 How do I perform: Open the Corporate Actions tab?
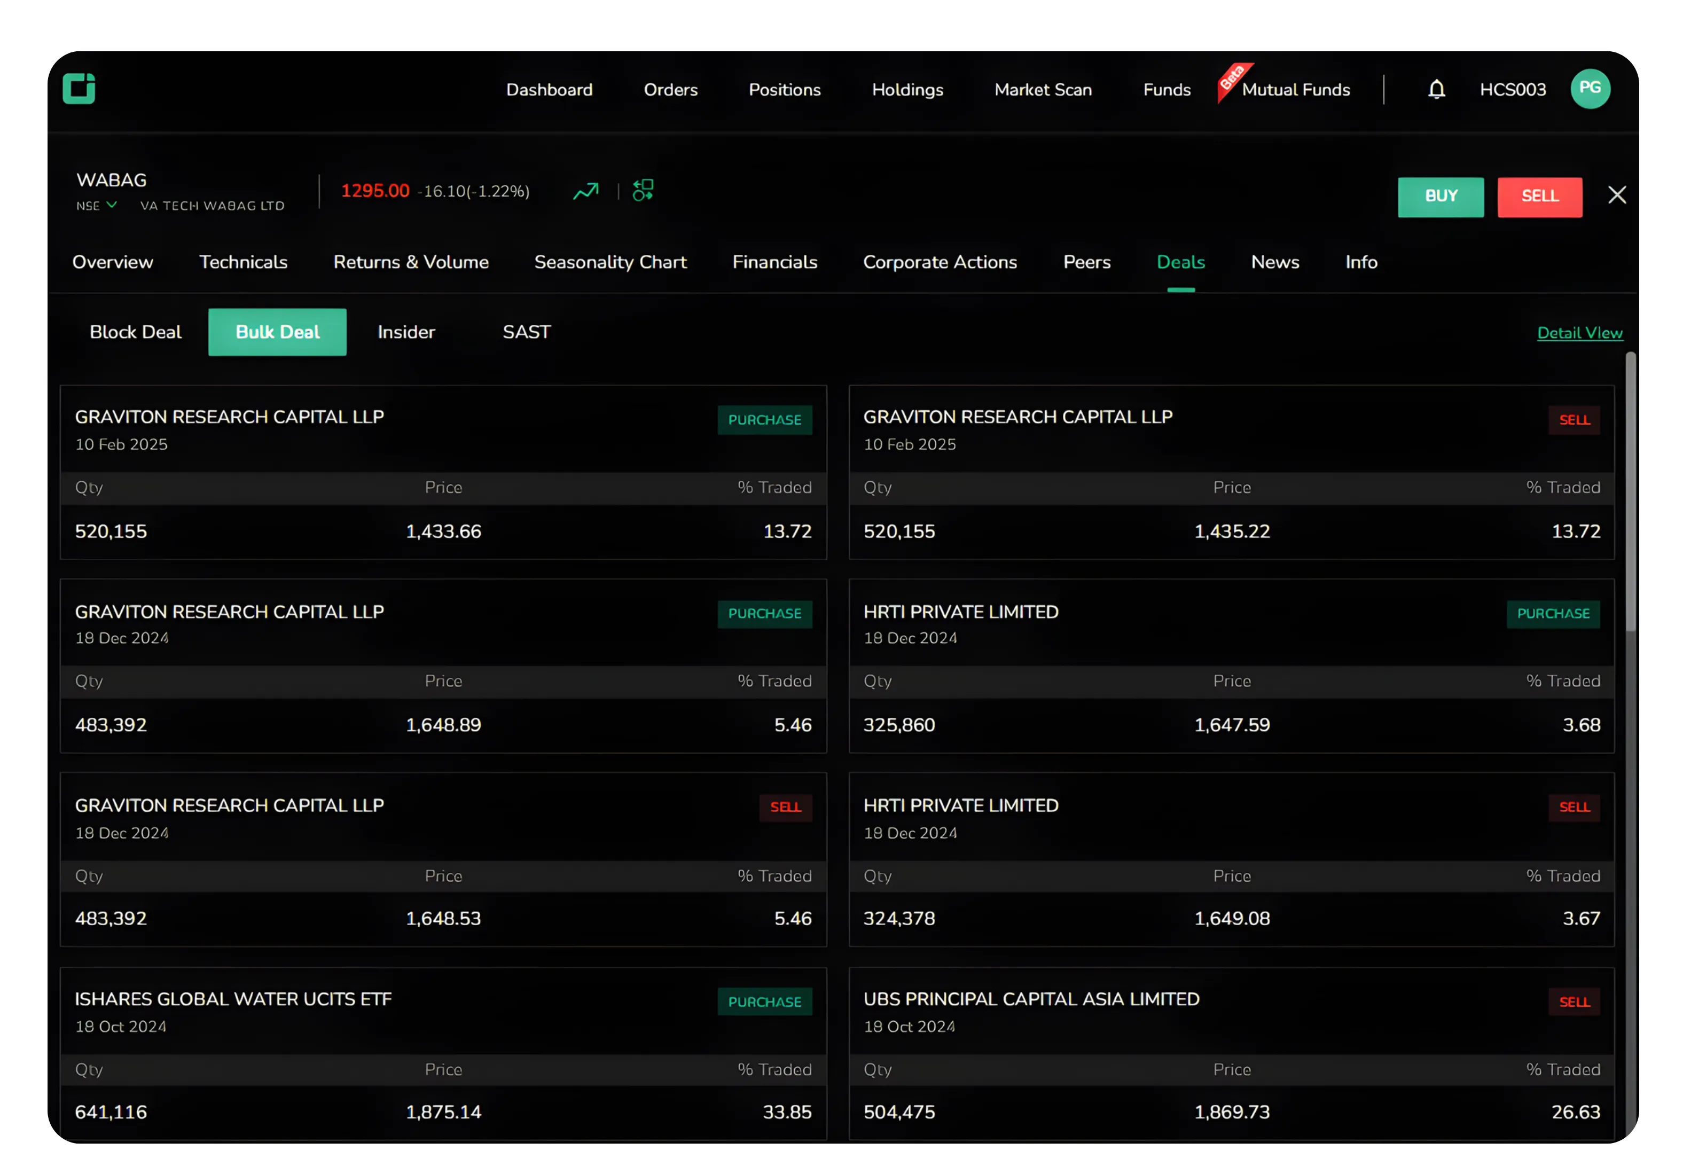[941, 262]
